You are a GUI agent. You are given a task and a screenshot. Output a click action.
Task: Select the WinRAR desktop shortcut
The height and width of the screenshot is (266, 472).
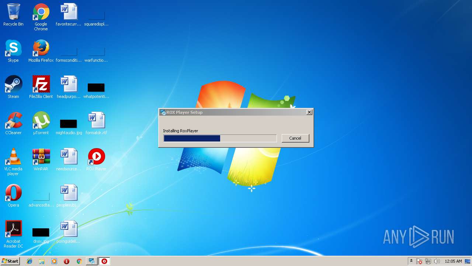click(x=41, y=160)
